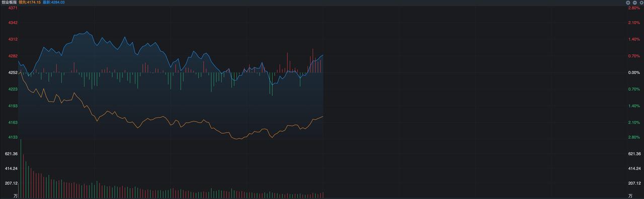This screenshot has height=199, width=644.
Task: Click the red 2.80% axis label
Action: [634, 8]
